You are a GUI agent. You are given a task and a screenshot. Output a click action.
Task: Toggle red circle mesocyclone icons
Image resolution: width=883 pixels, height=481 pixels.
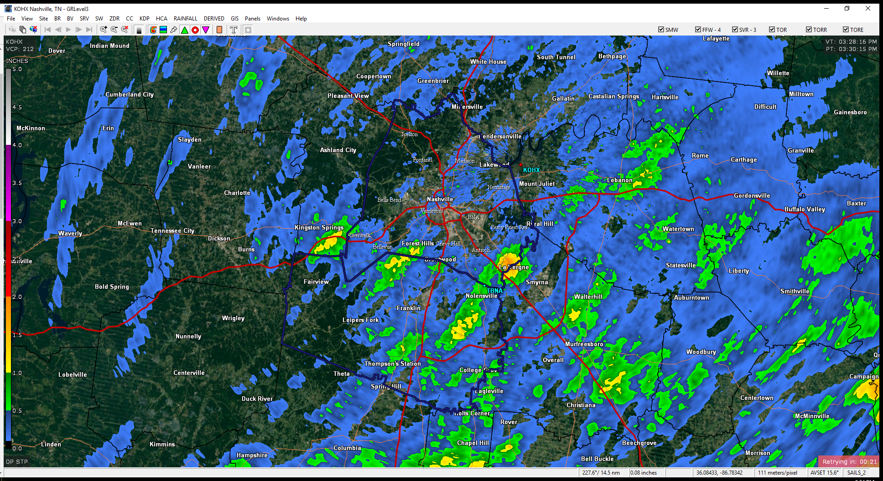tap(195, 30)
